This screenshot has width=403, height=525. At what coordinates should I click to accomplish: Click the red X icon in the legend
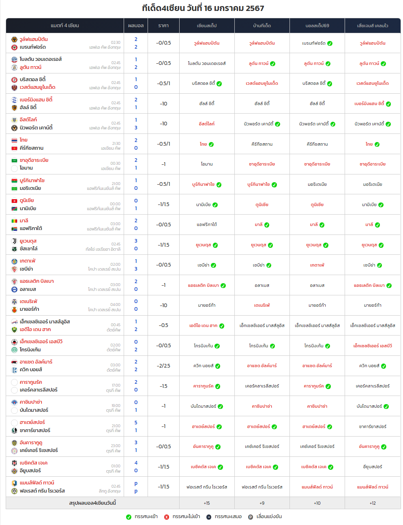point(167,517)
